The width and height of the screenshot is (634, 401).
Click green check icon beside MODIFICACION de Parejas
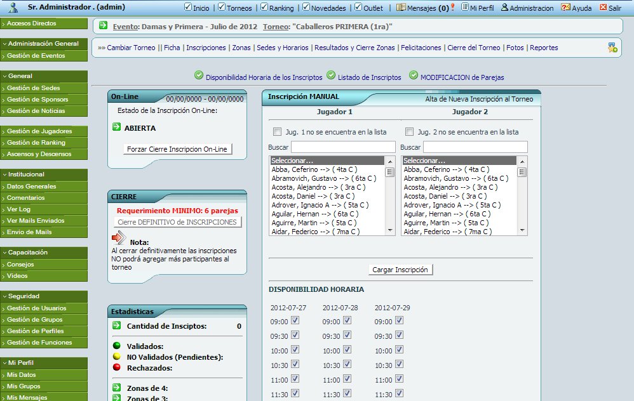(414, 76)
